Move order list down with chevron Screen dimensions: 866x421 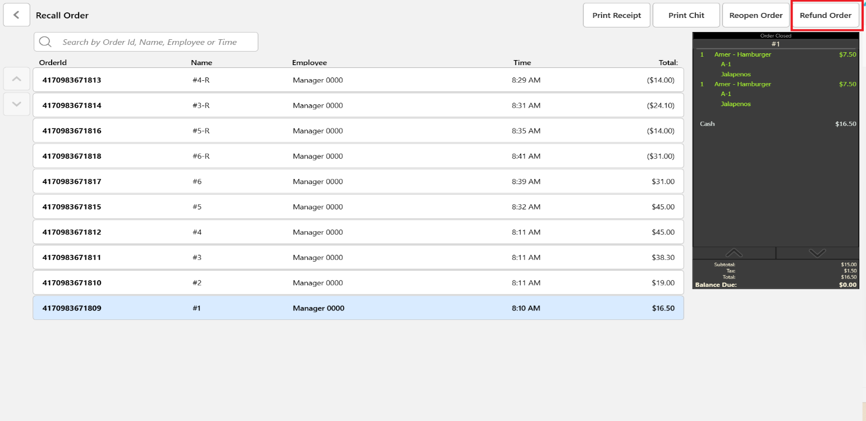[17, 104]
